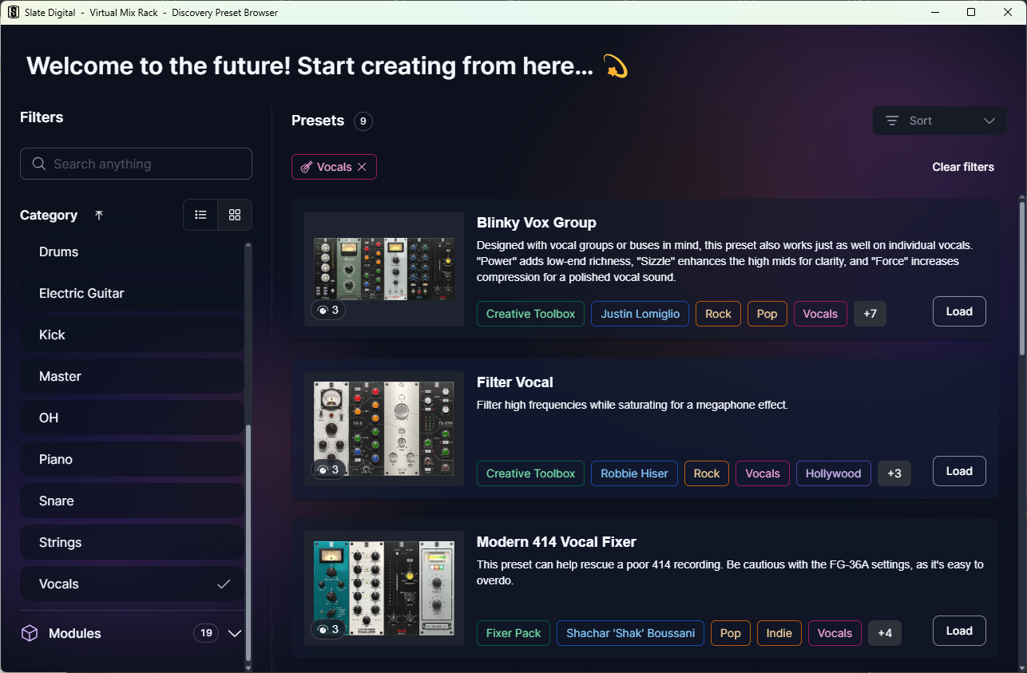Screen dimensions: 1027x673
Task: Click the funnel icon inside the Sort control
Action: click(892, 121)
